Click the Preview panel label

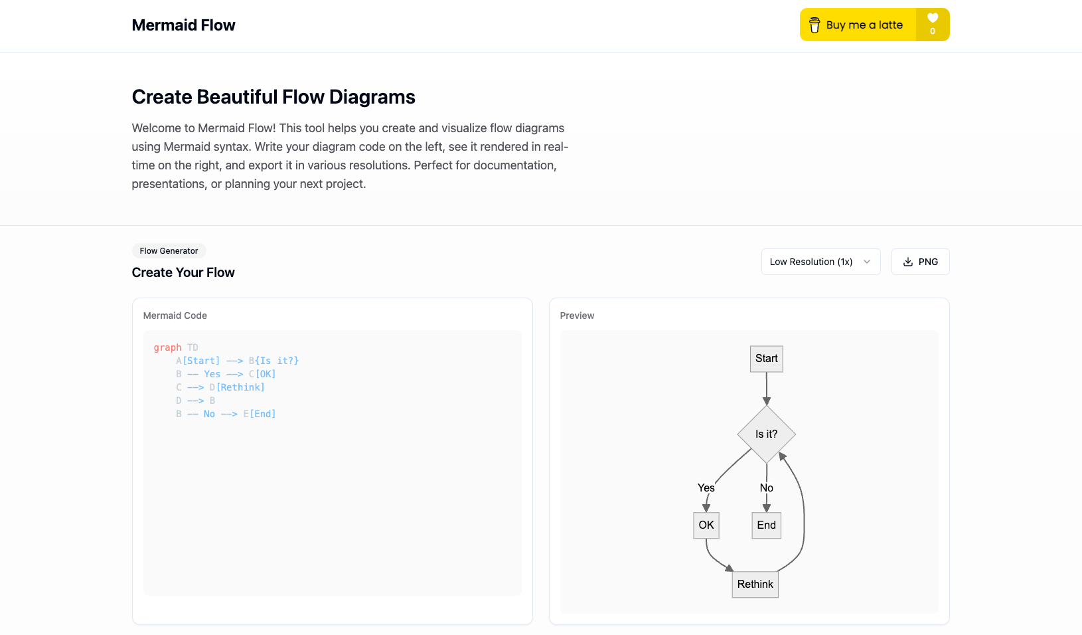(x=577, y=316)
